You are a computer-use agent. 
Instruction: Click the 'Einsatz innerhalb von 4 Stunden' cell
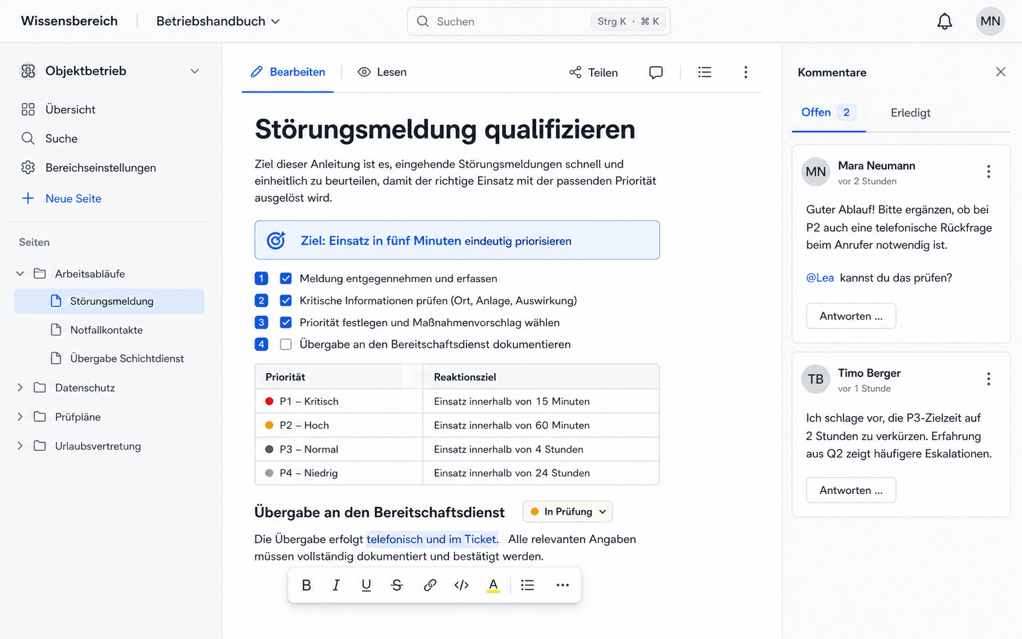click(x=541, y=449)
